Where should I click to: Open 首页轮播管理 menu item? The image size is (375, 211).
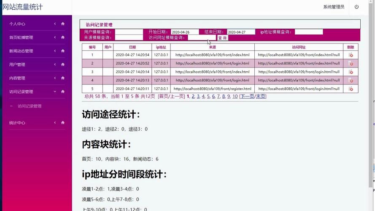point(21,38)
